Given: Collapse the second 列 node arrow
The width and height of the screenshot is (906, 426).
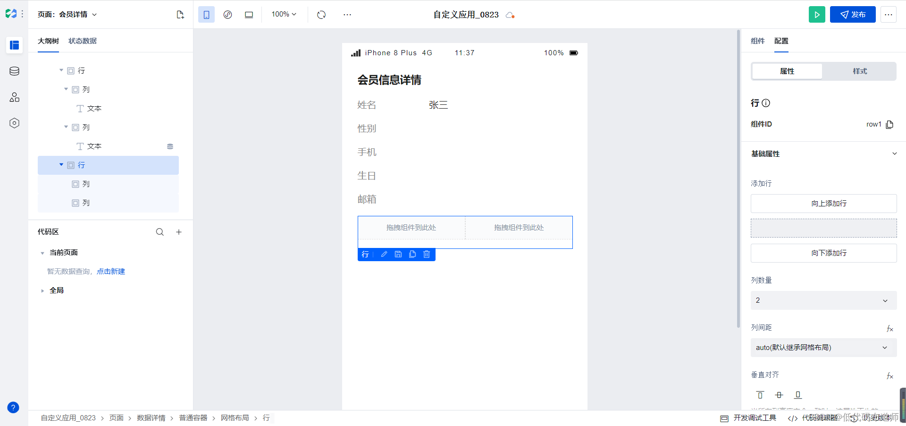Looking at the screenshot, I should (x=66, y=127).
